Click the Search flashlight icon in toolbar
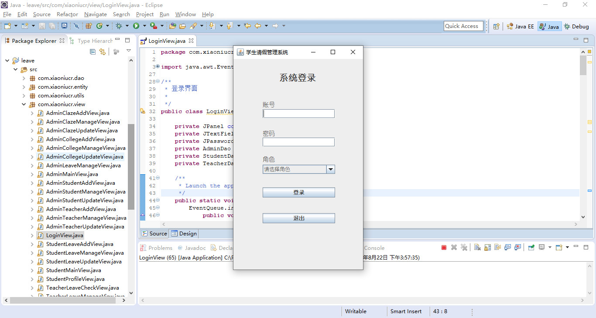 (193, 26)
